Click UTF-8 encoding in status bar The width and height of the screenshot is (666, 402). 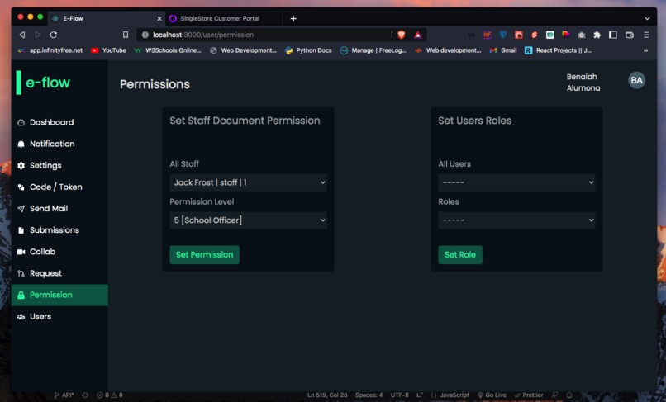point(400,395)
